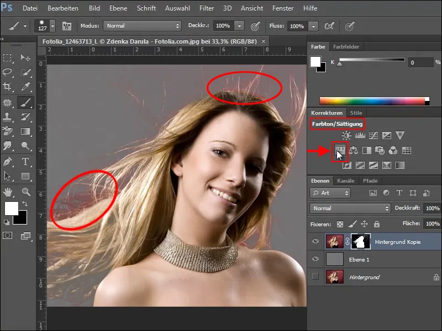The width and height of the screenshot is (442, 331).
Task: Click the foreground color swatch in Farbe panel
Action: (x=315, y=62)
